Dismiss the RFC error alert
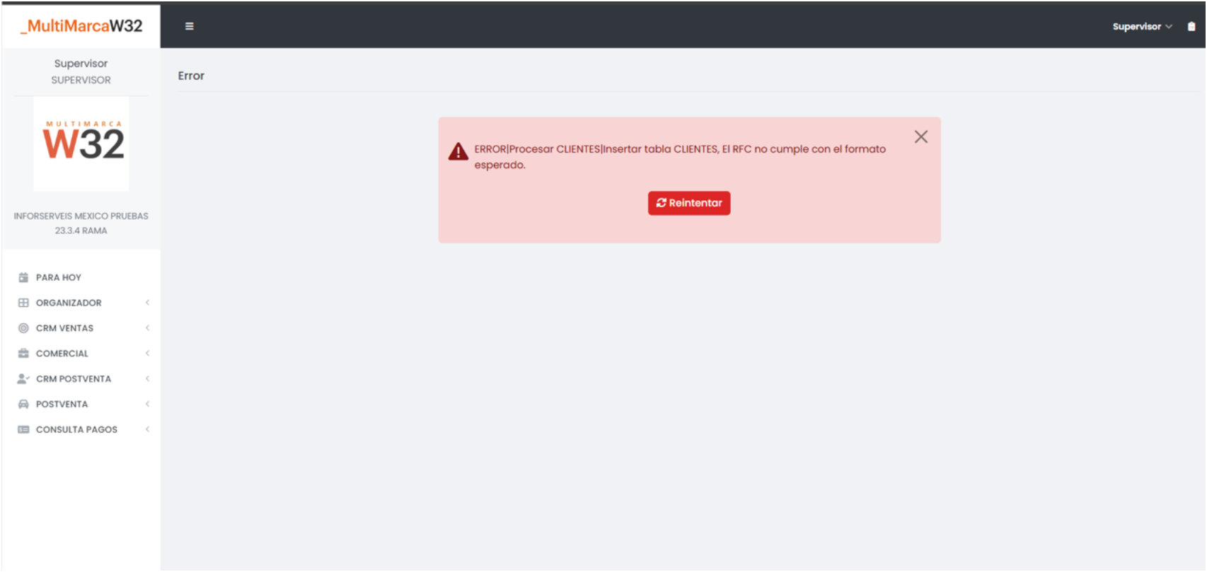 920,137
